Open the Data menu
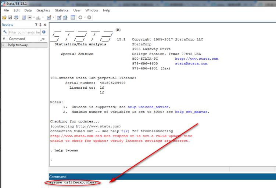 pos(28,10)
